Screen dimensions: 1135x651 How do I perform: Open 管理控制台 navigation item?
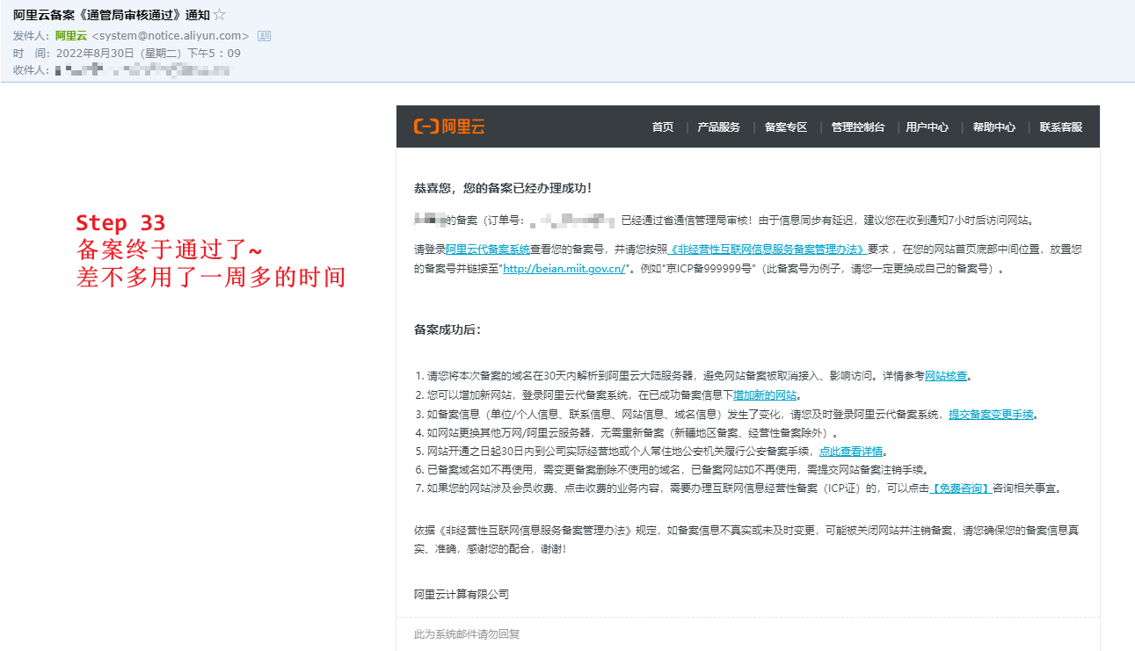pyautogui.click(x=858, y=127)
